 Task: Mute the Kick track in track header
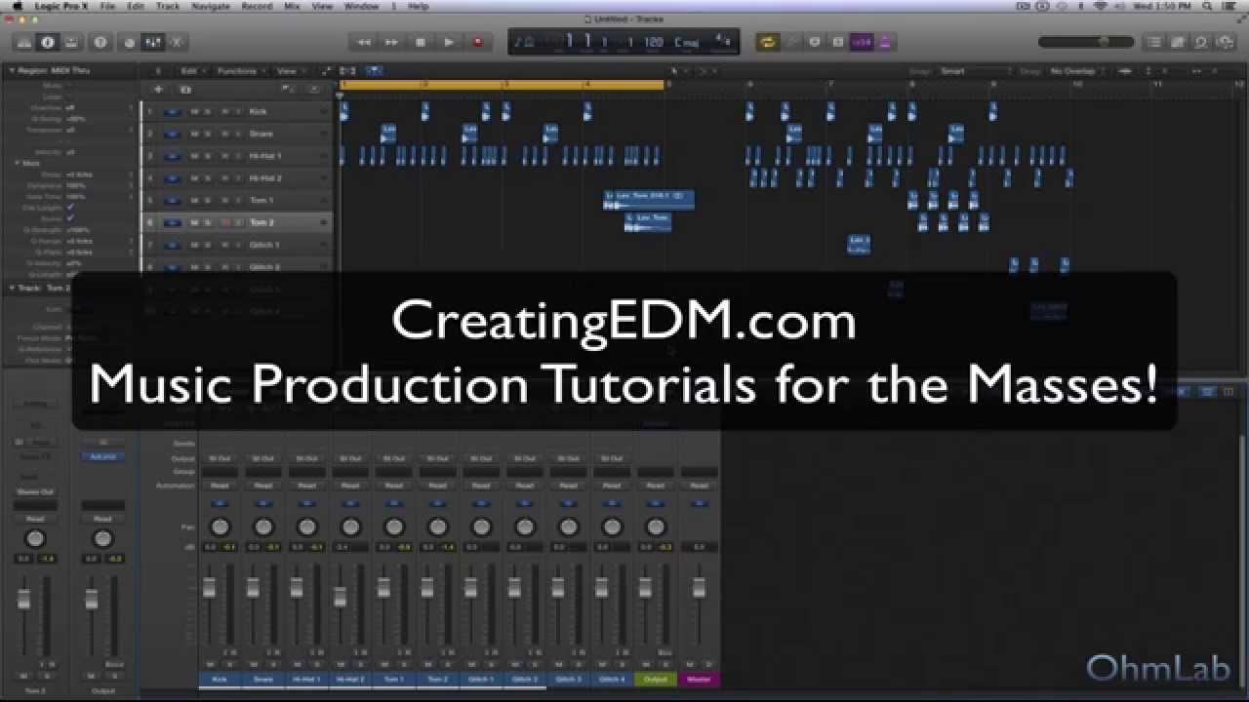(x=194, y=111)
